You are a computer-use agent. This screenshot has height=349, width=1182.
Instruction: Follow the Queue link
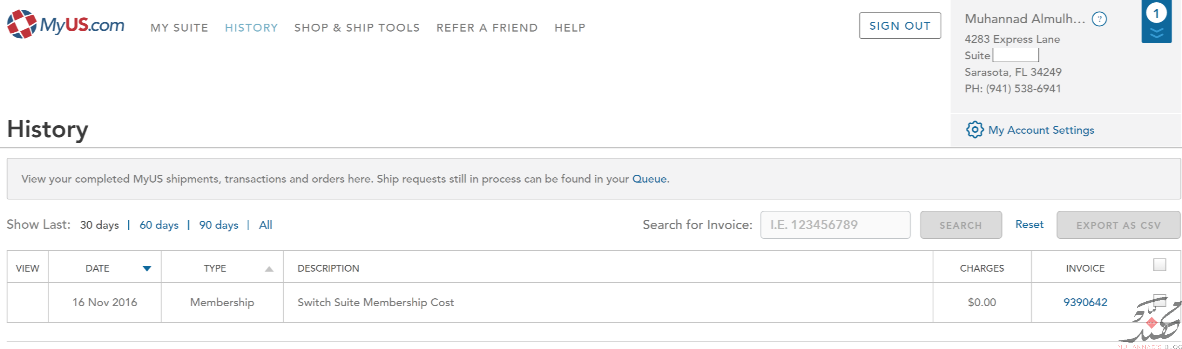point(649,179)
